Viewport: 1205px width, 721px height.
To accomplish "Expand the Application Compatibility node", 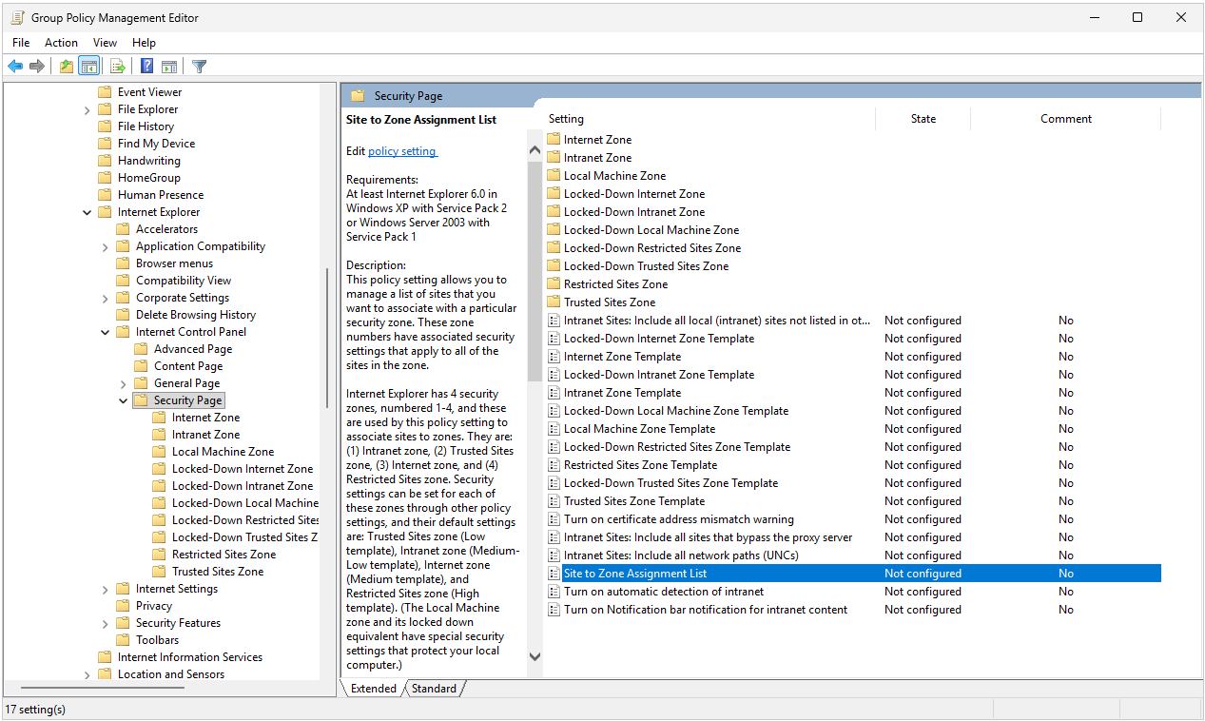I will click(x=106, y=246).
